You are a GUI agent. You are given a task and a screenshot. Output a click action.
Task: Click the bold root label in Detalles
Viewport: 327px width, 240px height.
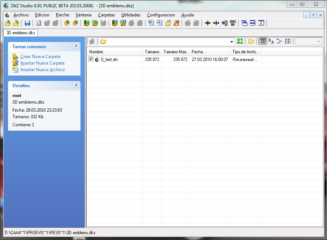tap(17, 96)
